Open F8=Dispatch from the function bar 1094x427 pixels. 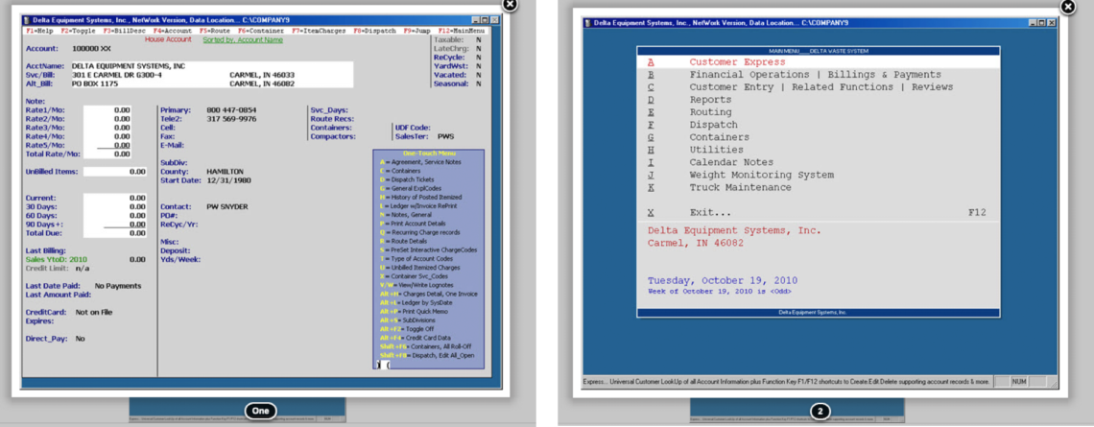[x=375, y=32]
